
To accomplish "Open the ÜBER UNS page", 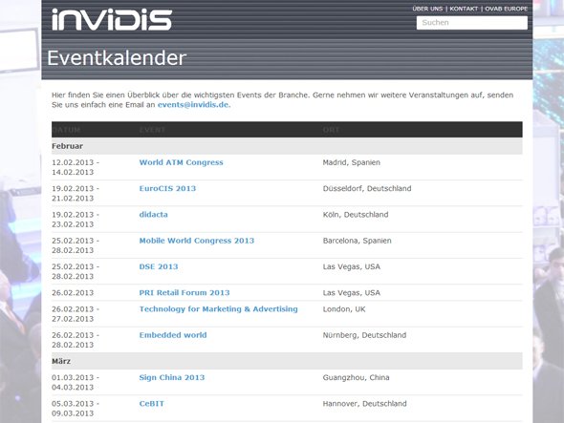I will coord(427,9).
